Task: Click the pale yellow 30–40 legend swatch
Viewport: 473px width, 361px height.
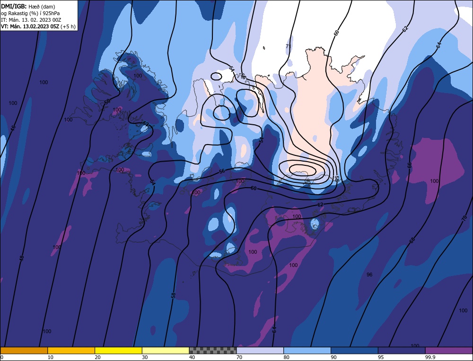Action: point(166,350)
